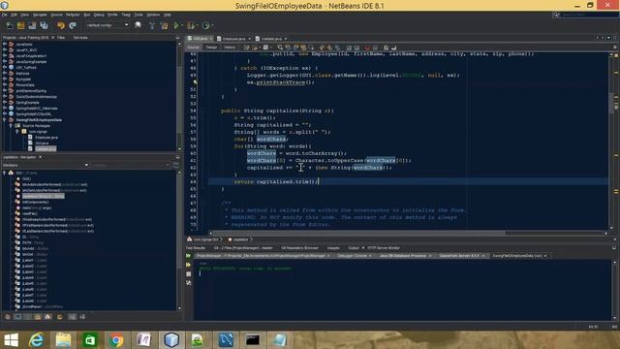Click the stop square icon in Output
This screenshot has width=620, height=349.
point(189,273)
